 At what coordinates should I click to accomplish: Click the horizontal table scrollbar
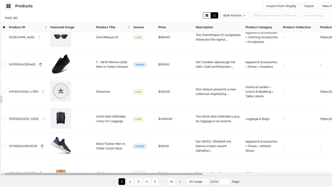[x=103, y=174]
